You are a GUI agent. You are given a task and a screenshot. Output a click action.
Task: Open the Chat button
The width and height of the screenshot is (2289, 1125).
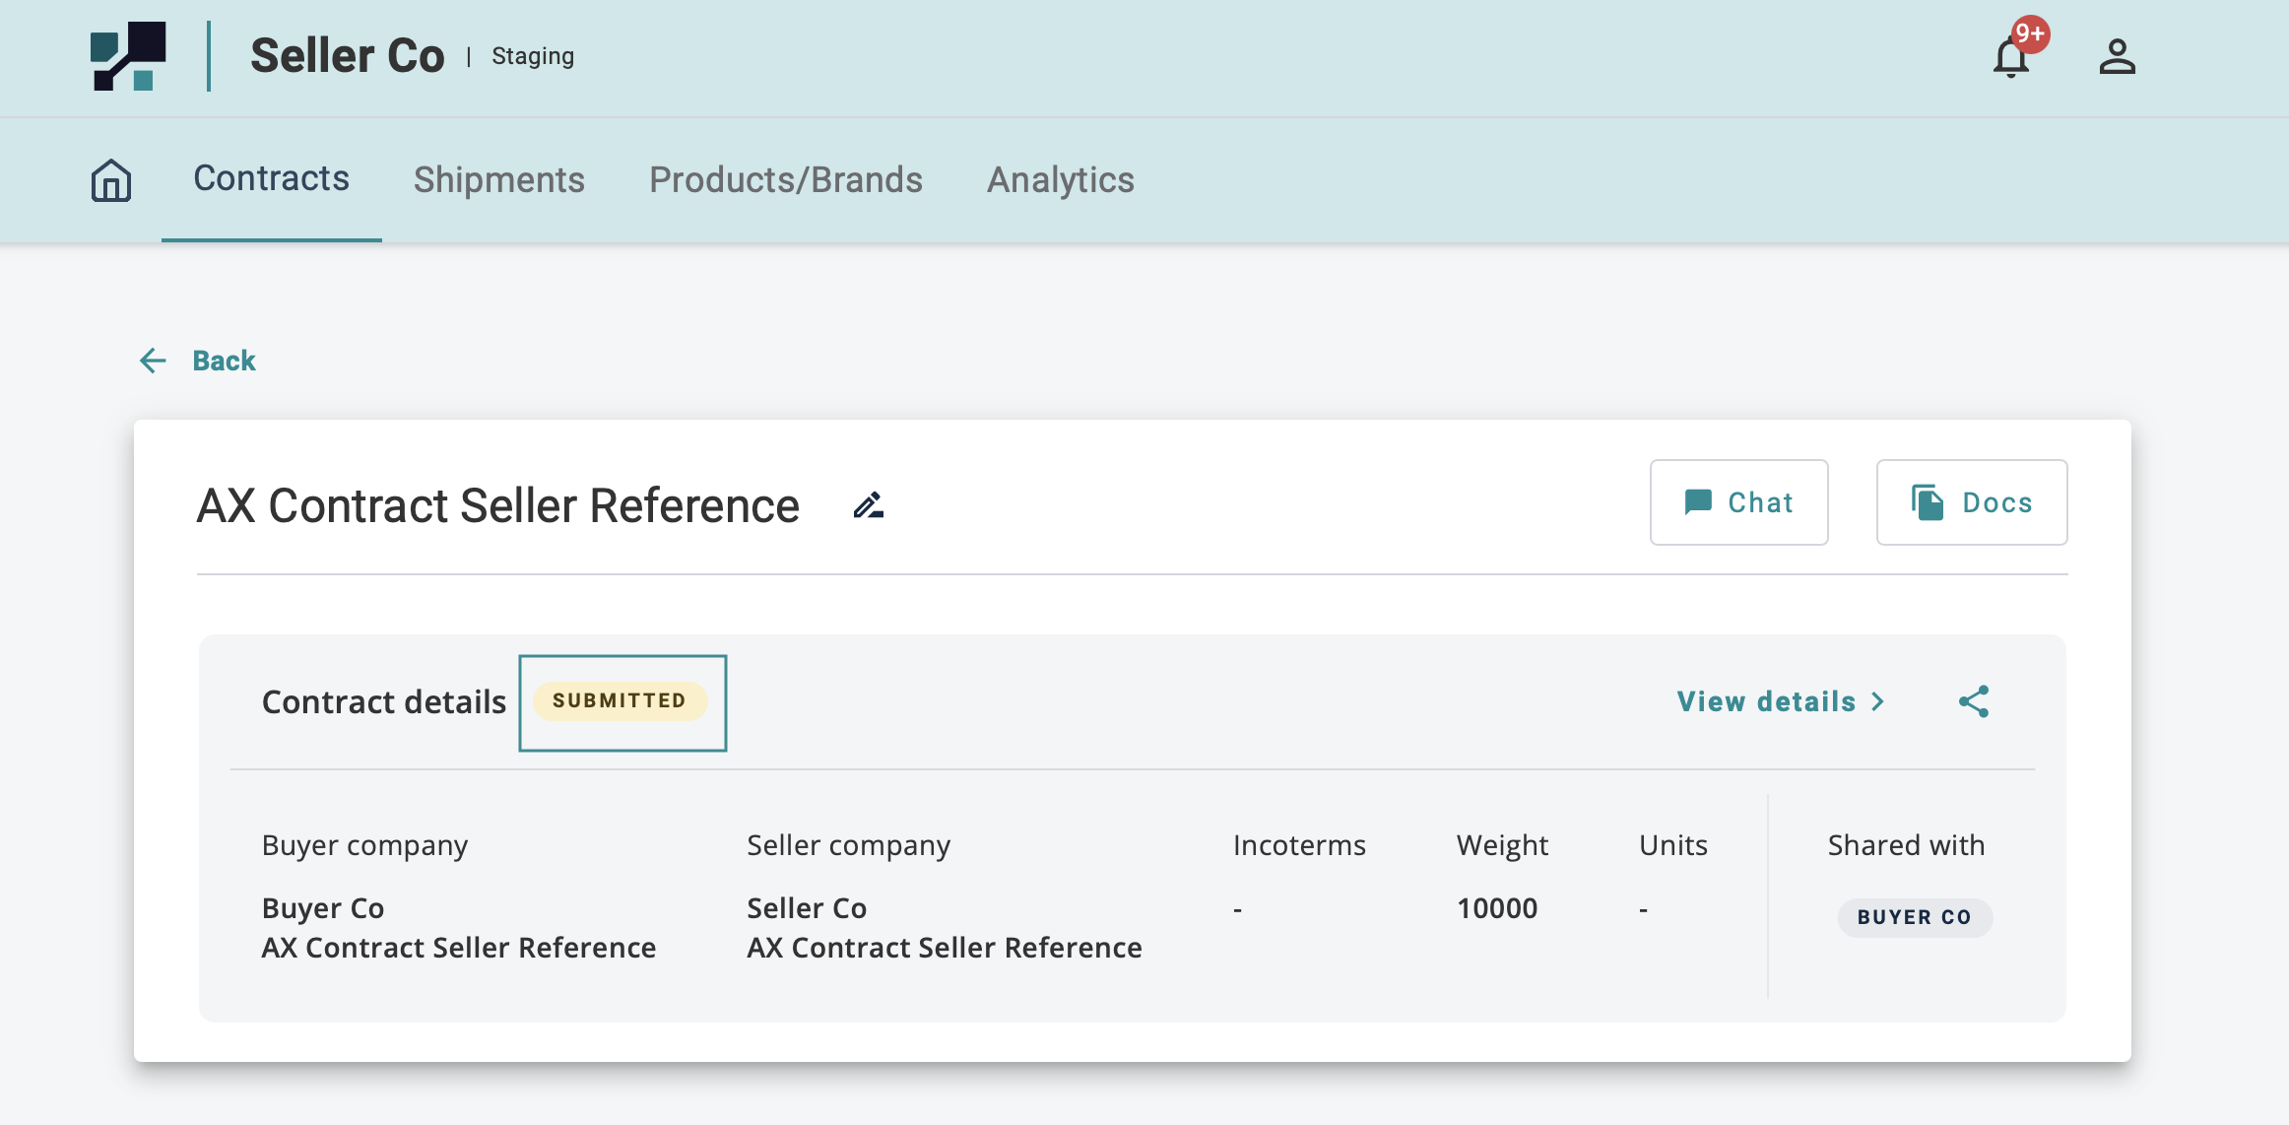point(1738,502)
